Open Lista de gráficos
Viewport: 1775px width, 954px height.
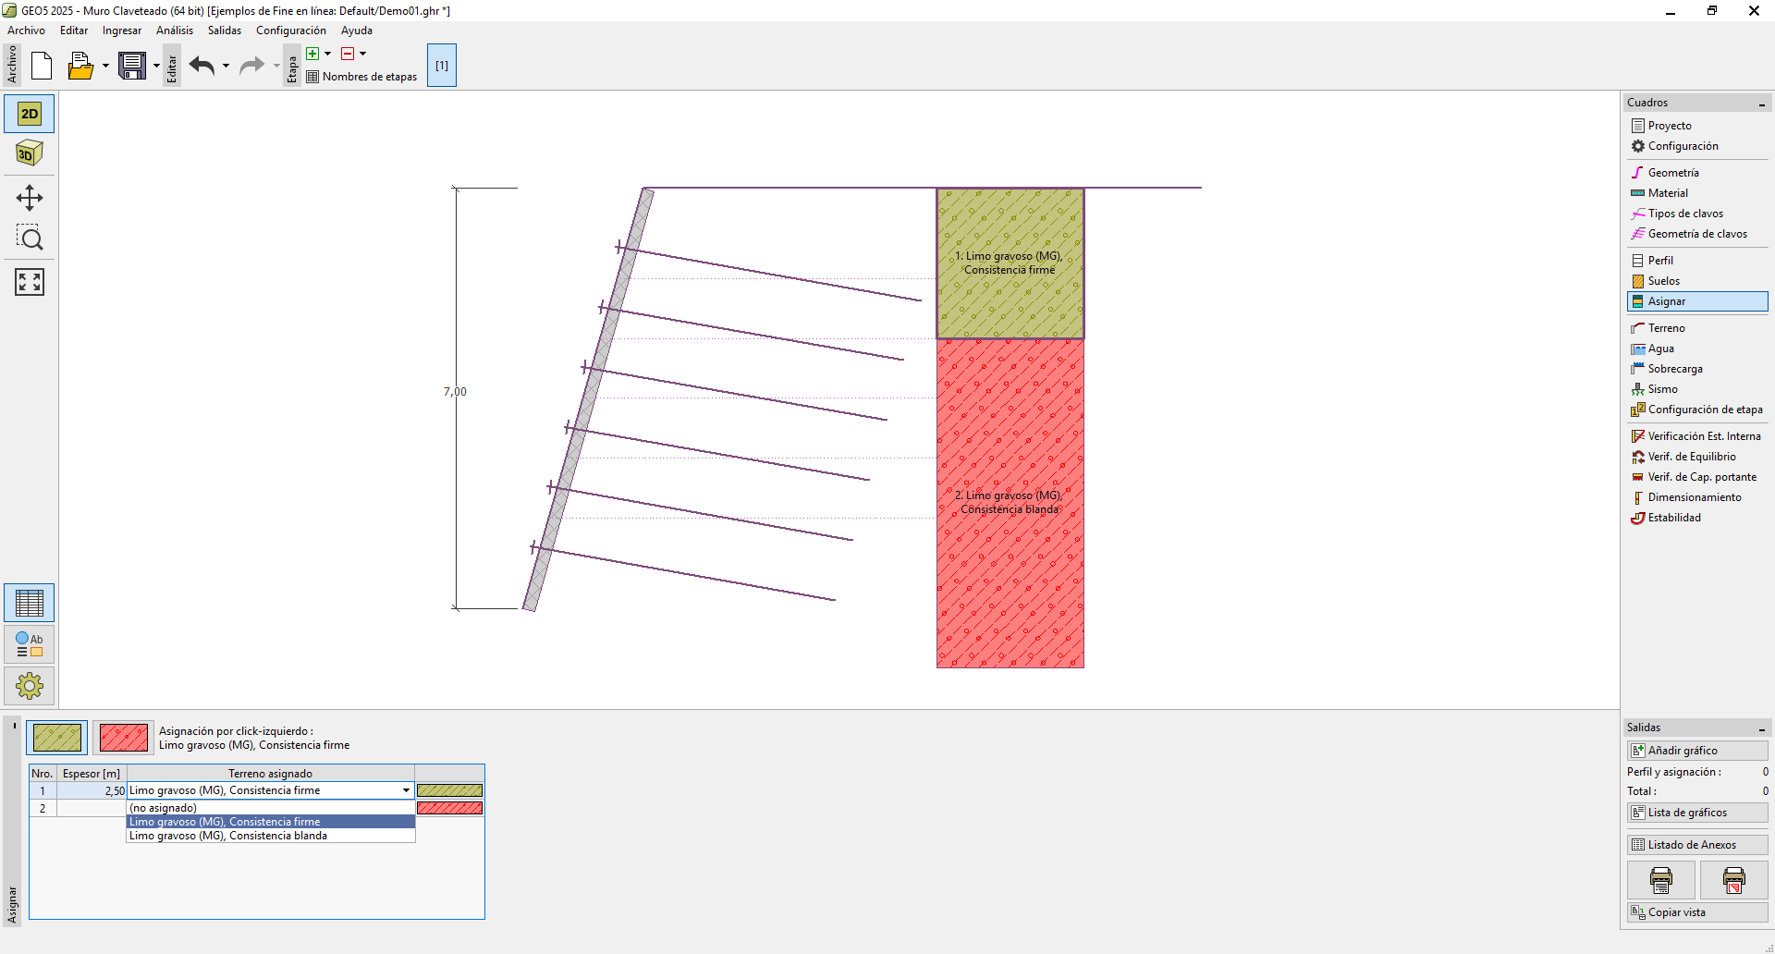(x=1697, y=813)
